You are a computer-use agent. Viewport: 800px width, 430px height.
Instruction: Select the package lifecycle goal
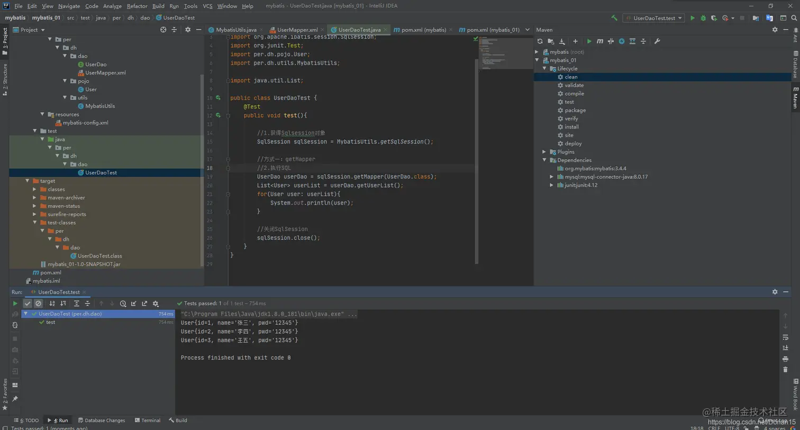pos(575,111)
